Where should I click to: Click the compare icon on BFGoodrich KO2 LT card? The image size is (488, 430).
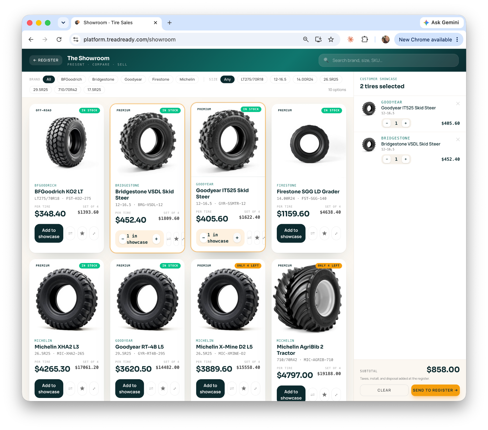click(70, 233)
